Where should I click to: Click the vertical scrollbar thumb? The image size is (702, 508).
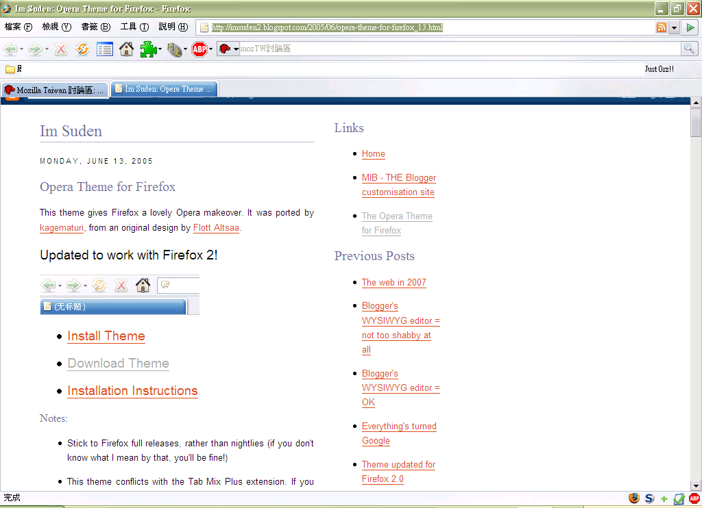(x=695, y=123)
